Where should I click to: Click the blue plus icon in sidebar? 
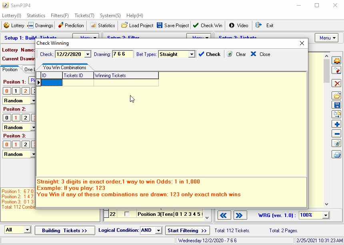[x=337, y=124]
